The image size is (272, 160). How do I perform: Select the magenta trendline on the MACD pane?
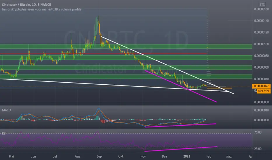[180, 125]
